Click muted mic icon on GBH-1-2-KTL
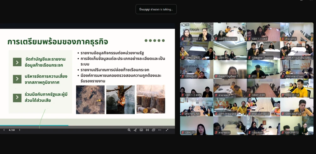Image resolution: width=316 pixels, height=154 pixels. (x=183, y=57)
